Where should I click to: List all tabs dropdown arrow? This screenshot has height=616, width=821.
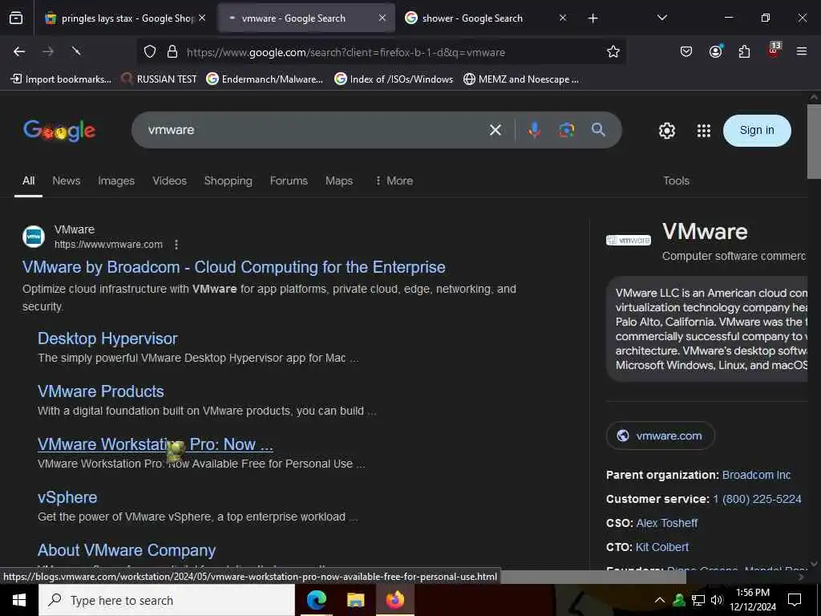[x=661, y=18]
